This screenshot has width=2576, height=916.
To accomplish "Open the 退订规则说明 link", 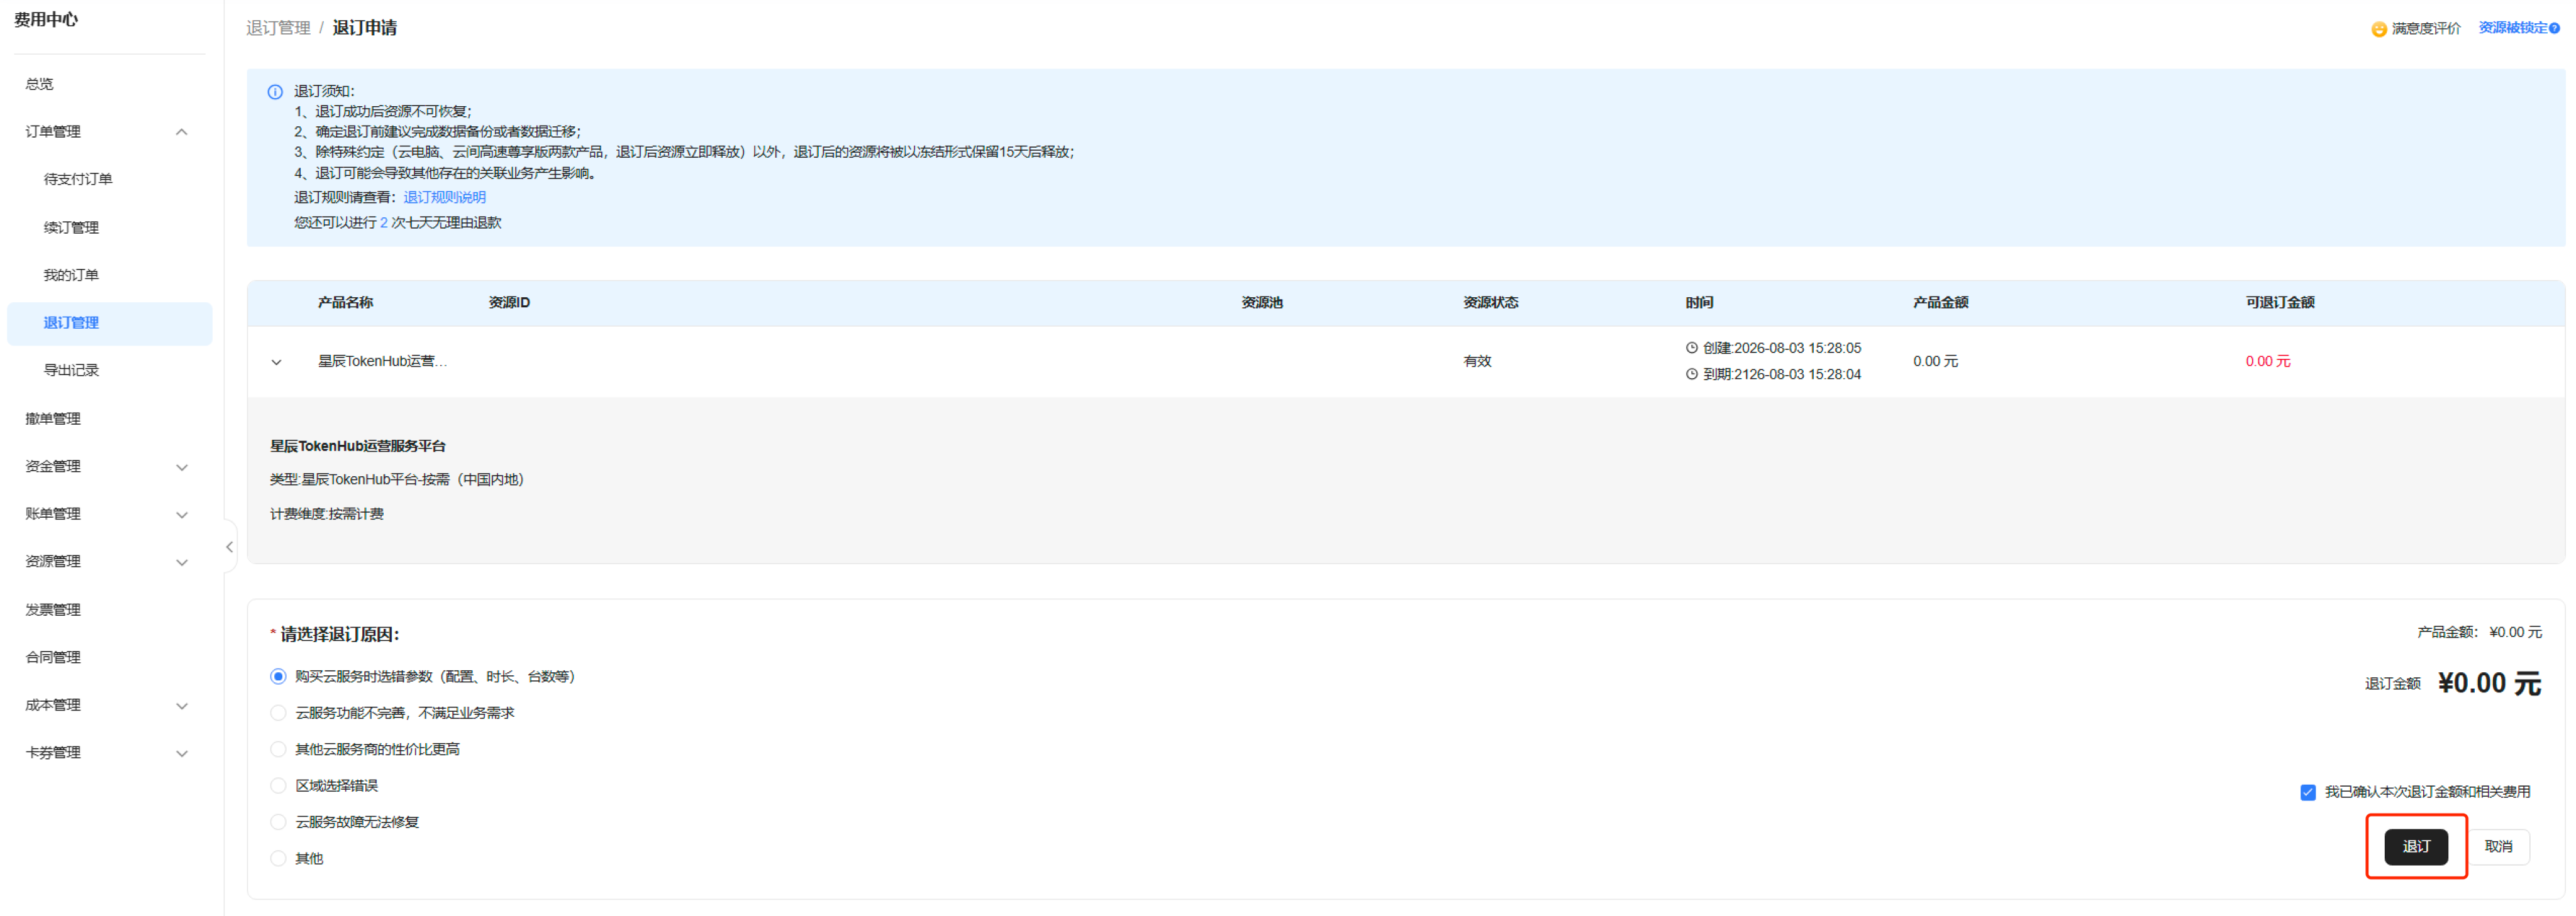I will click(x=444, y=197).
